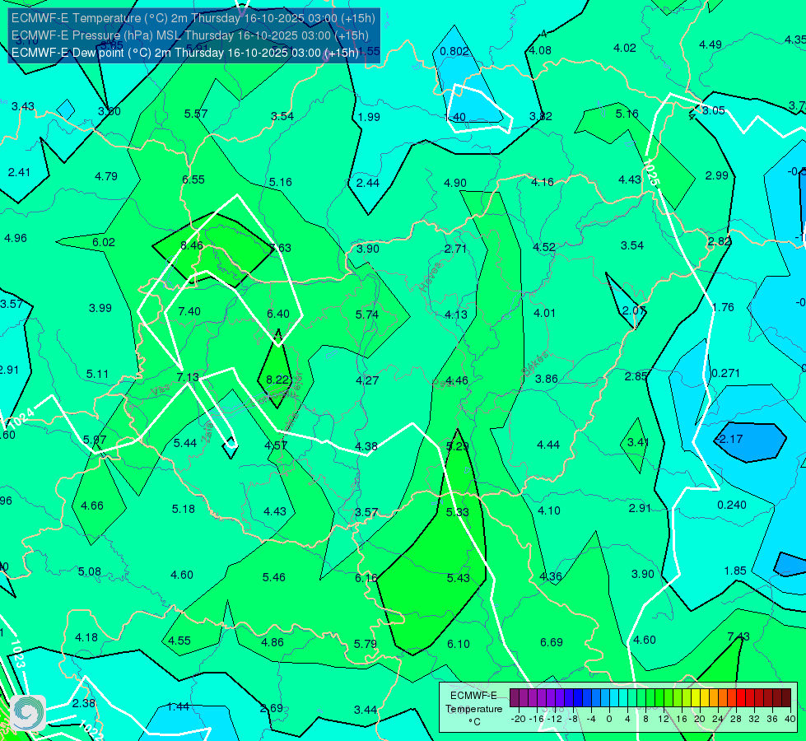Click the 5.08 temperature value
Viewport: 806px width, 741px height.
pyautogui.click(x=90, y=571)
